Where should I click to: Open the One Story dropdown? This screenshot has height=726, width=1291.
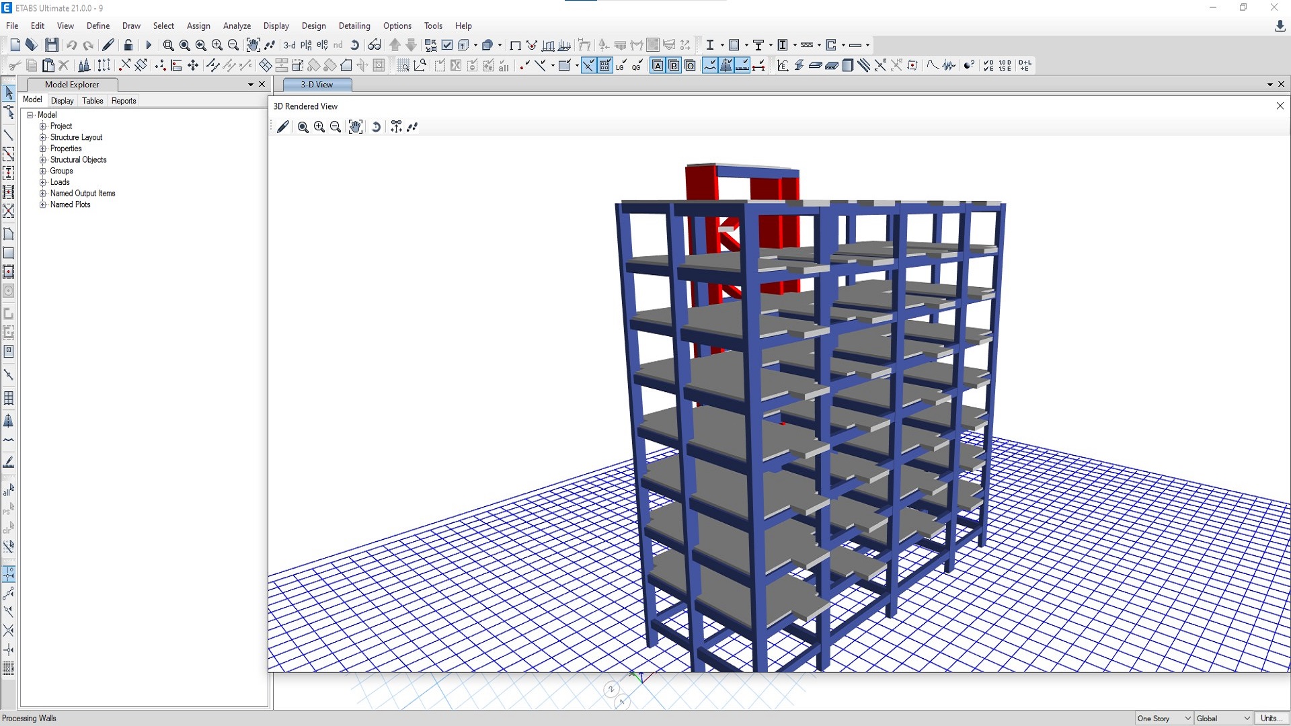pyautogui.click(x=1164, y=718)
